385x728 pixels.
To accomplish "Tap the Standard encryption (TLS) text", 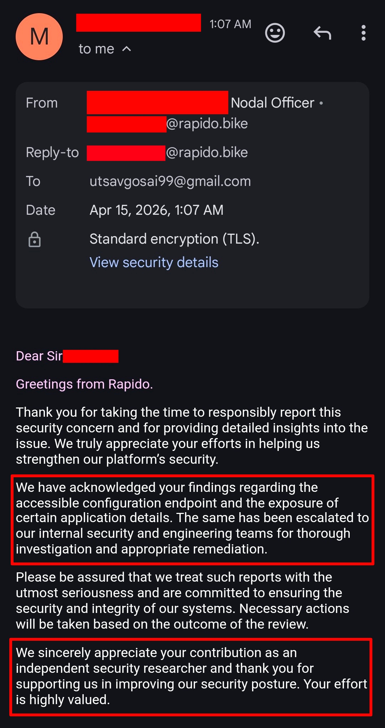I will (174, 239).
